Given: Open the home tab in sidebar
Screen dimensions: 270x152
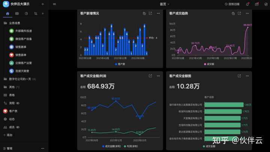Looking at the screenshot, I should click(x=7, y=14).
